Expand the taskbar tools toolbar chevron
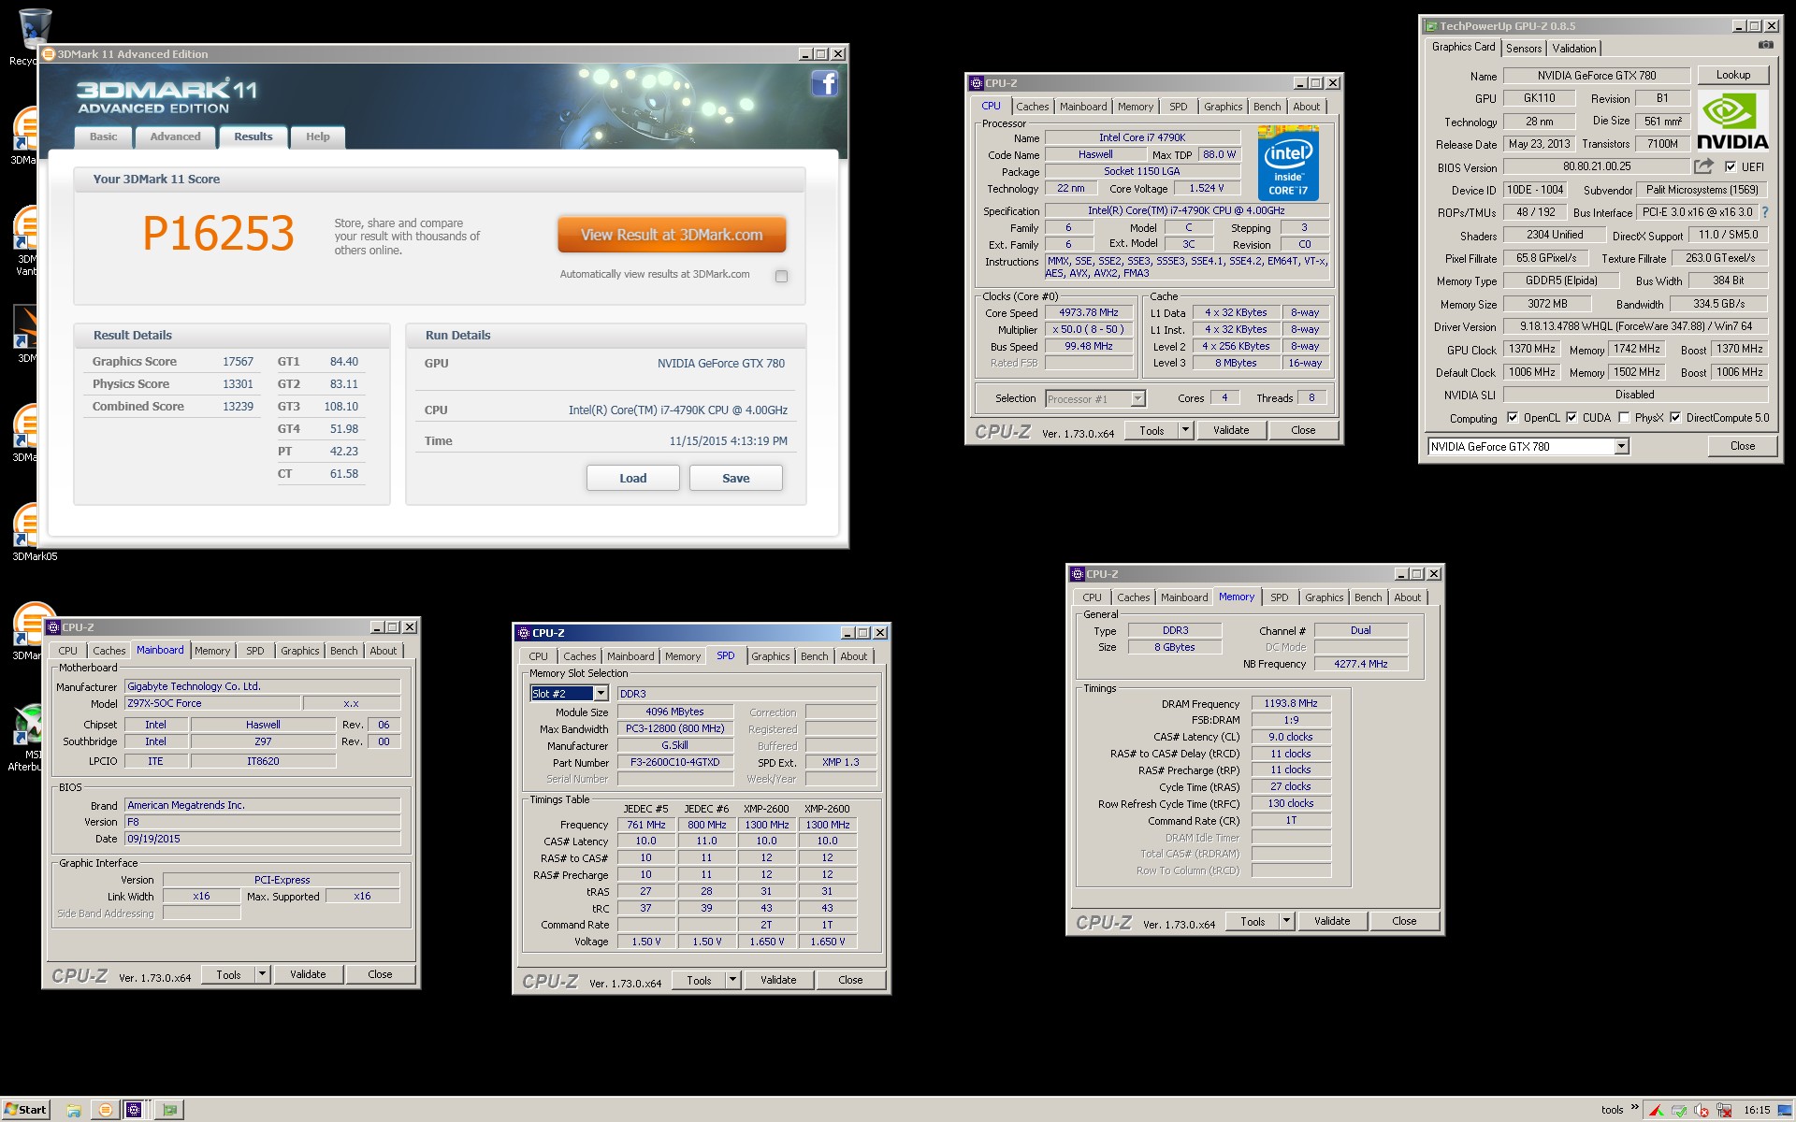The height and width of the screenshot is (1122, 1796). coord(1634,1108)
